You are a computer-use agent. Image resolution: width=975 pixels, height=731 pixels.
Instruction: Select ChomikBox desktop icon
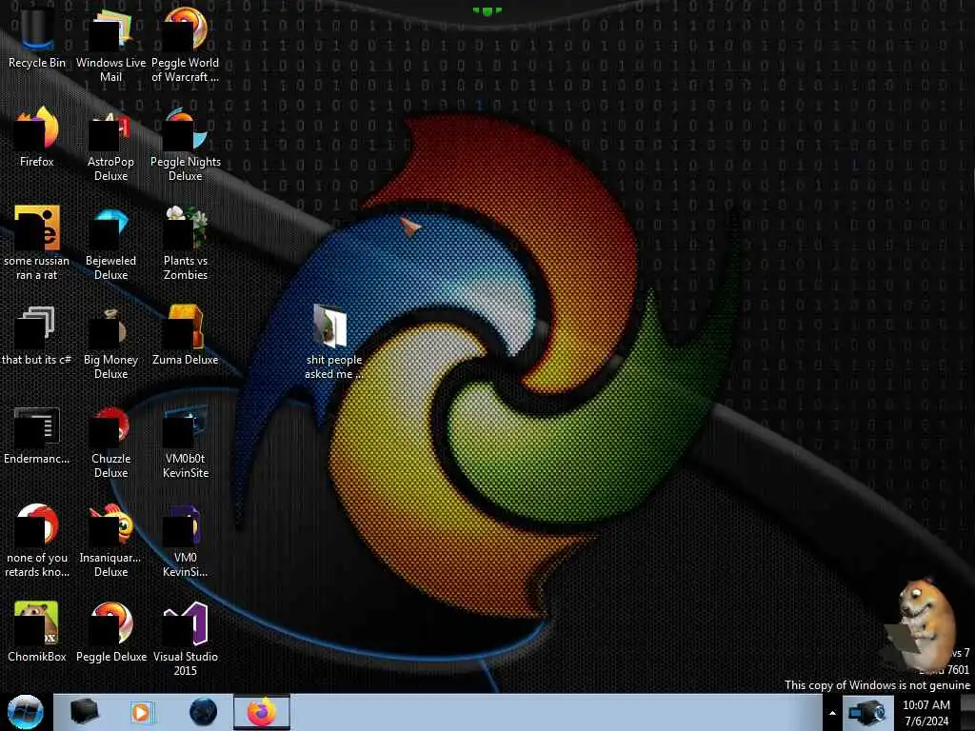click(37, 632)
